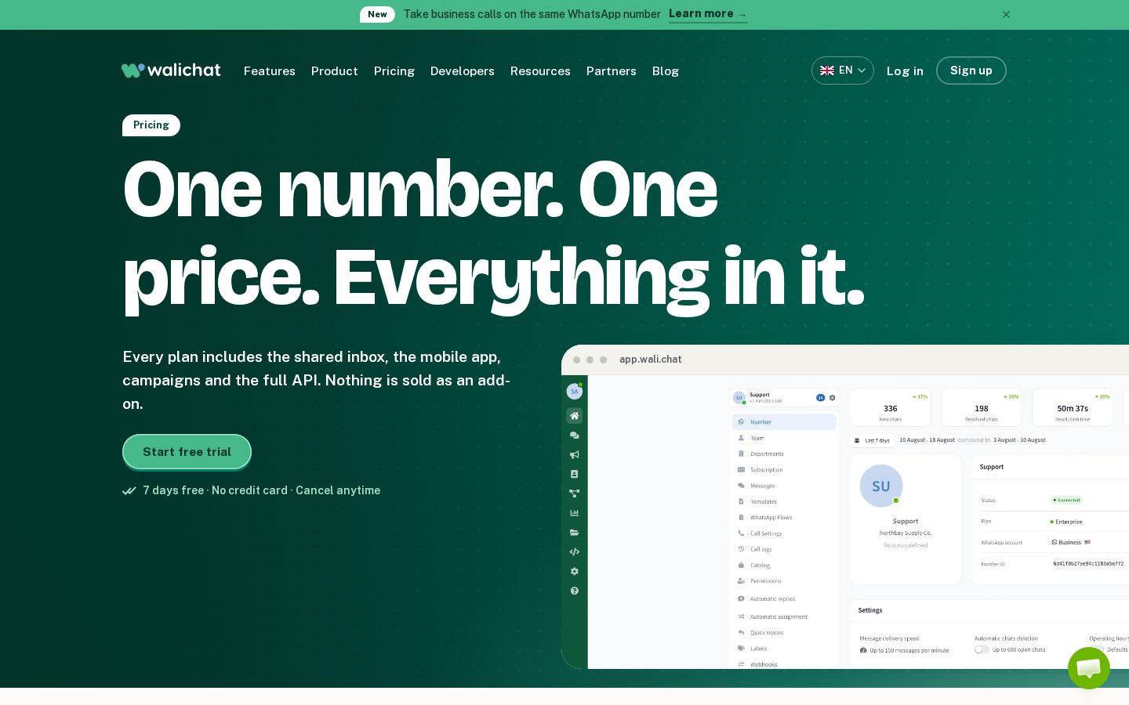Click the Log in link

click(905, 71)
